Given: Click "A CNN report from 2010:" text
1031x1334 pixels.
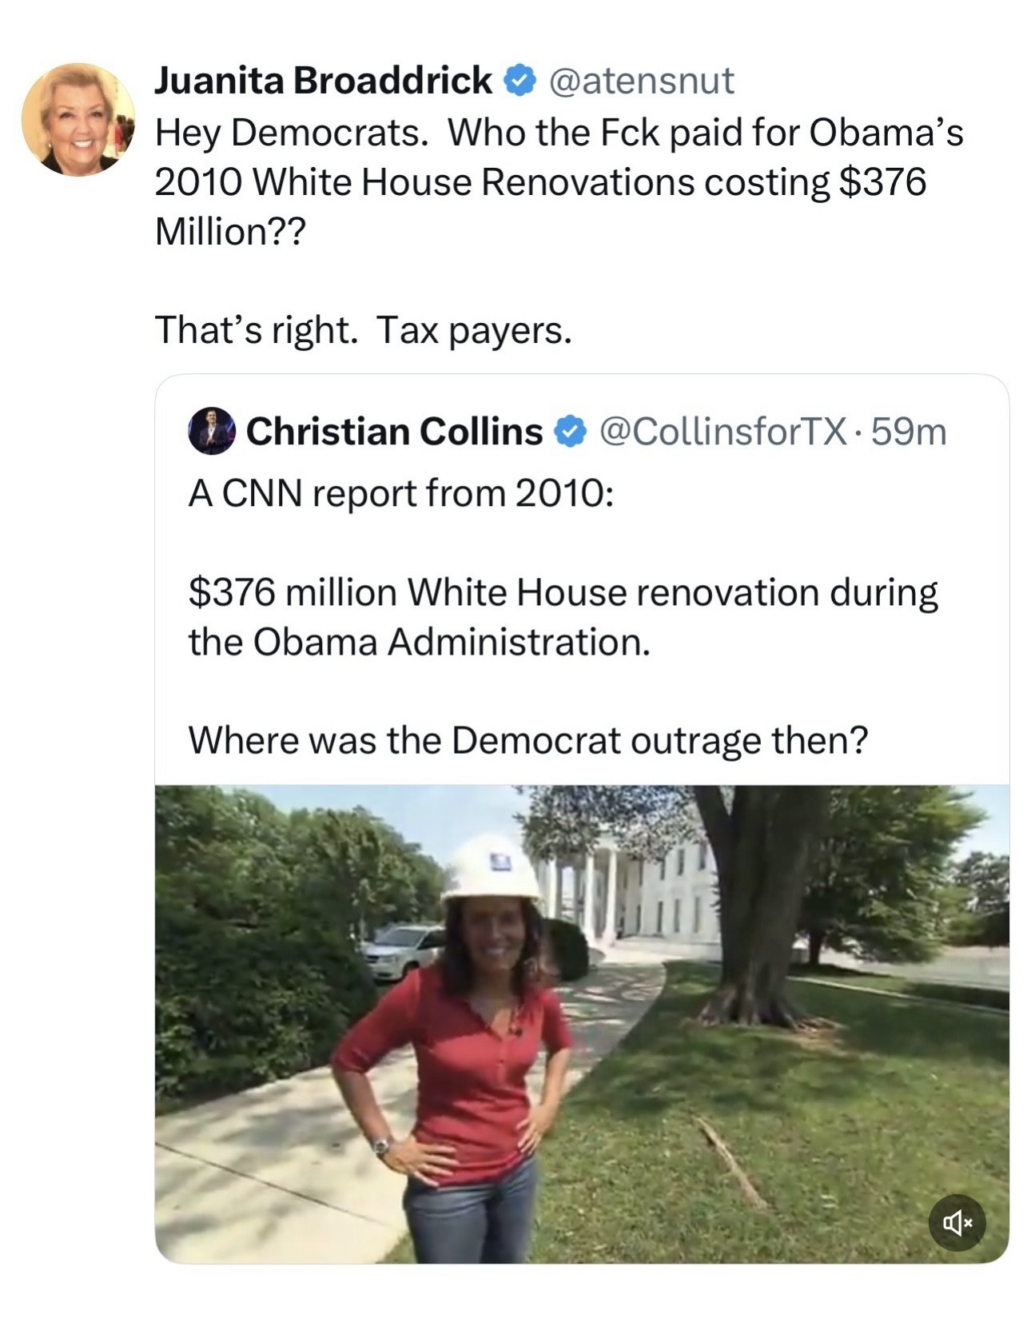Looking at the screenshot, I should point(401,493).
